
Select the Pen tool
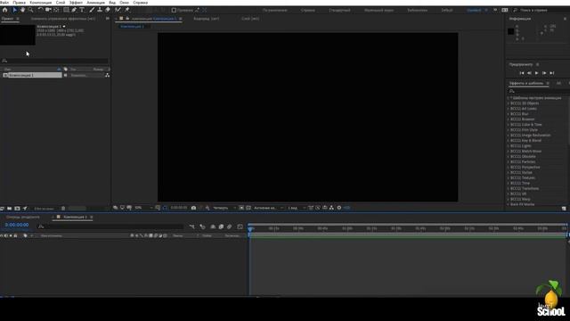pyautogui.click(x=74, y=10)
